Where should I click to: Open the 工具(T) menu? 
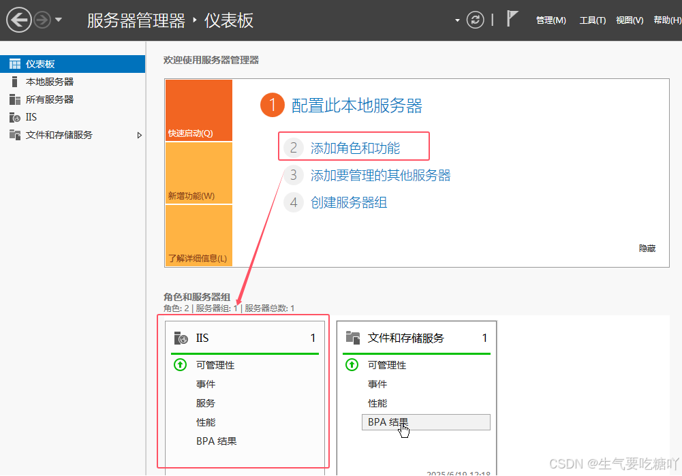tap(592, 20)
